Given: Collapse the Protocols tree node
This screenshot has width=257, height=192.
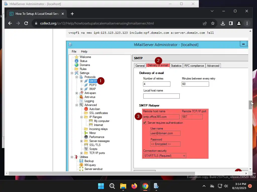Looking at the screenshot, I should coord(77,77).
